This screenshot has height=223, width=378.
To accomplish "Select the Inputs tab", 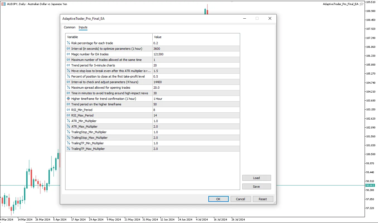I will pyautogui.click(x=83, y=27).
